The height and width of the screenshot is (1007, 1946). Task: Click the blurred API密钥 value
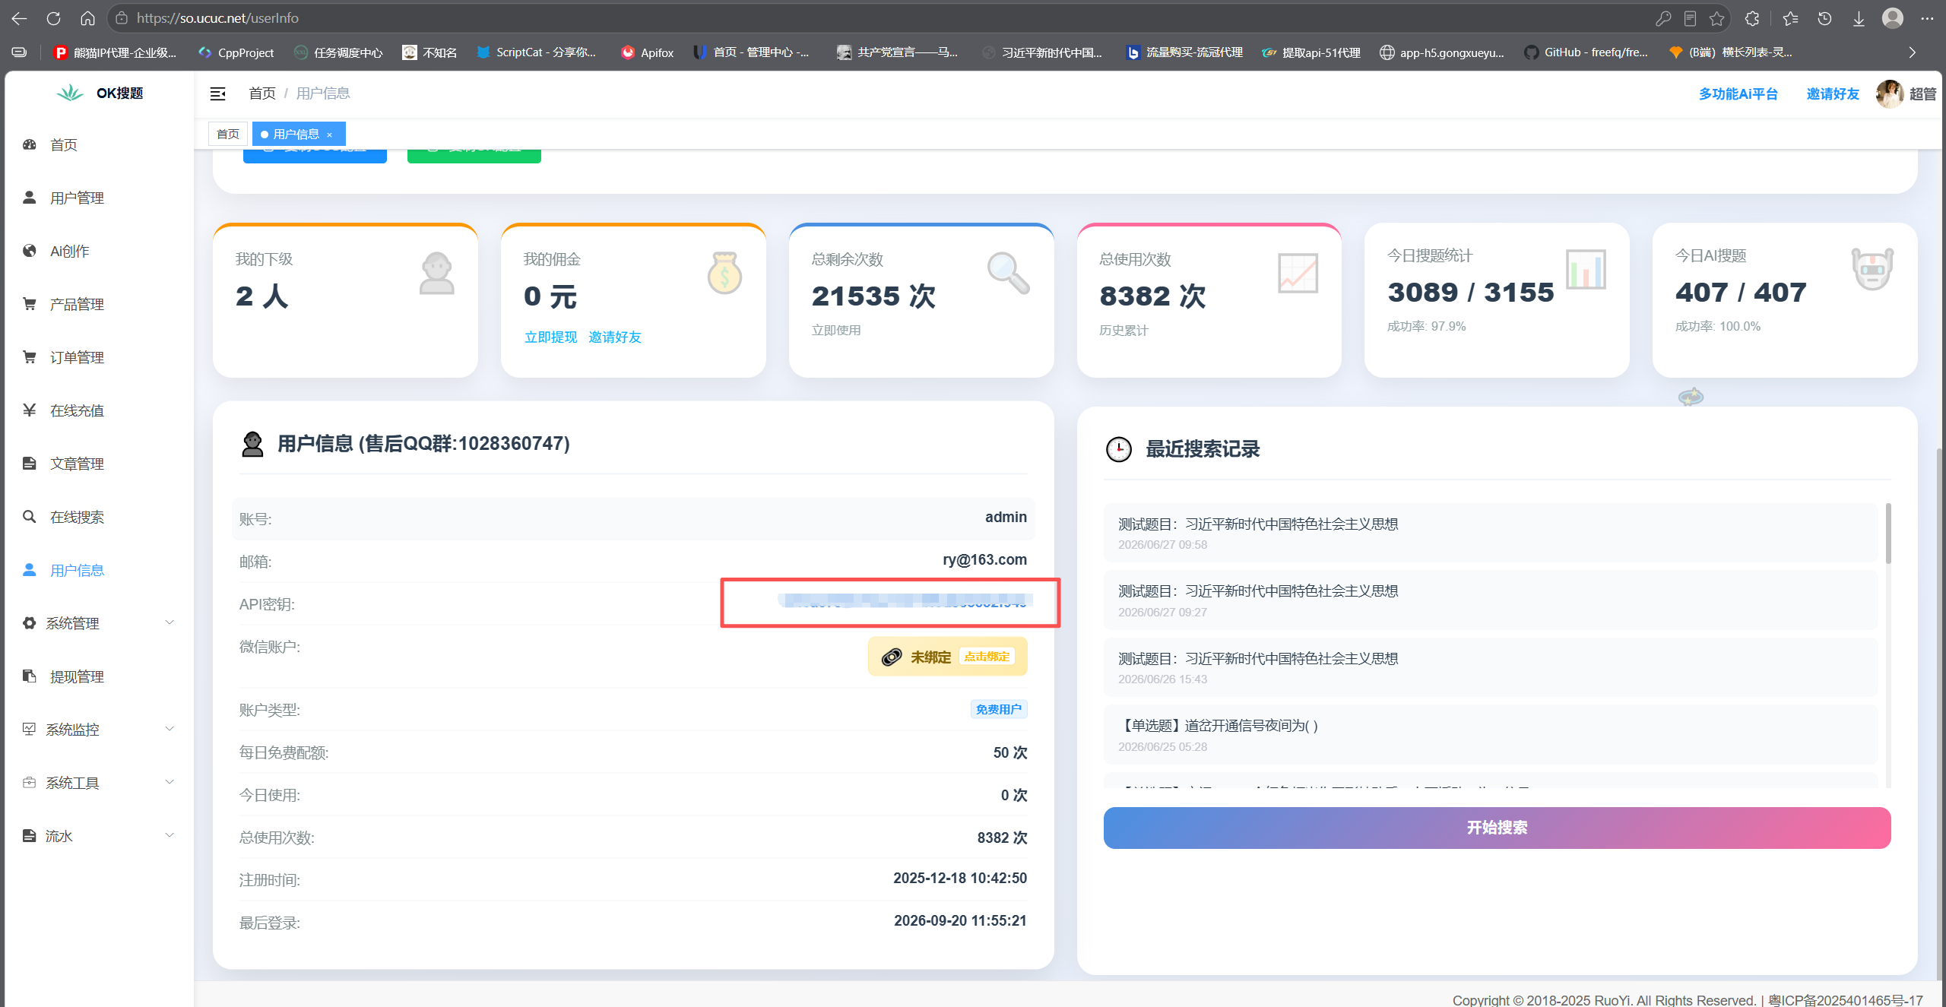903,601
